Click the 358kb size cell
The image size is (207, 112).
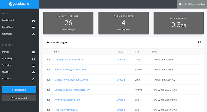coord(138,70)
